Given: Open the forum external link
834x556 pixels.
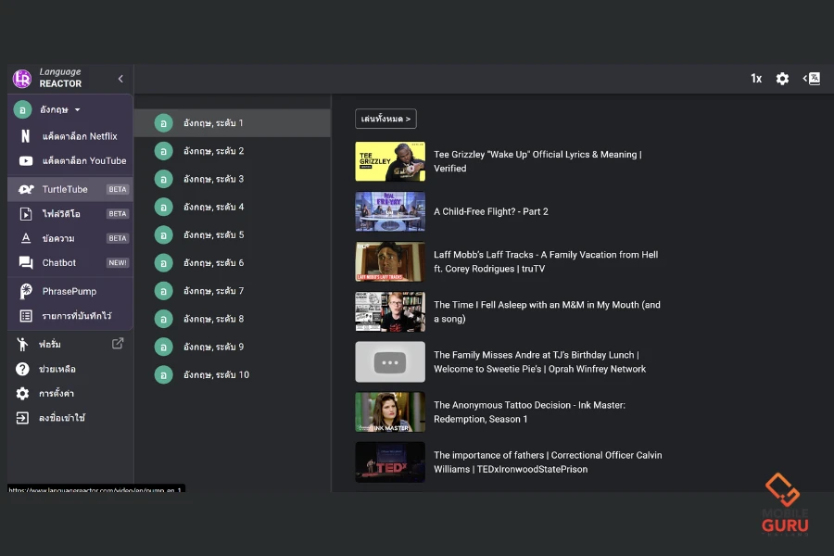Looking at the screenshot, I should click(118, 344).
